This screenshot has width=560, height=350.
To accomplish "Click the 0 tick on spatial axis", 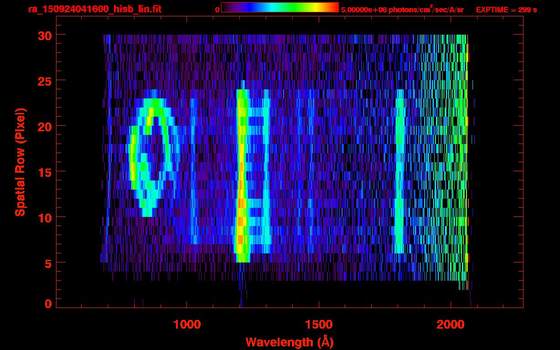I will click(x=48, y=304).
